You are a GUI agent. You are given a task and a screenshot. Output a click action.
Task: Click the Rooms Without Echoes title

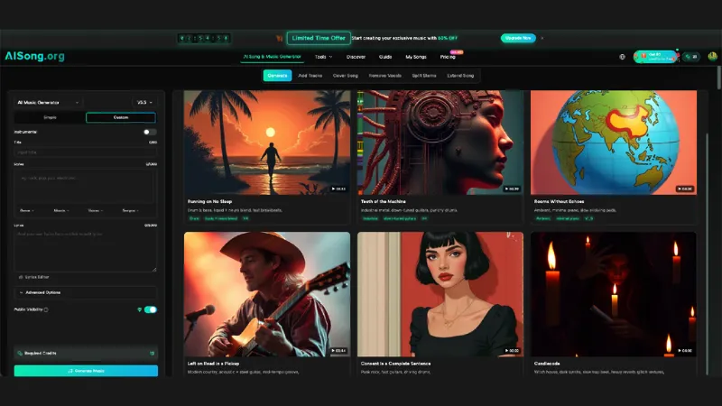point(559,201)
